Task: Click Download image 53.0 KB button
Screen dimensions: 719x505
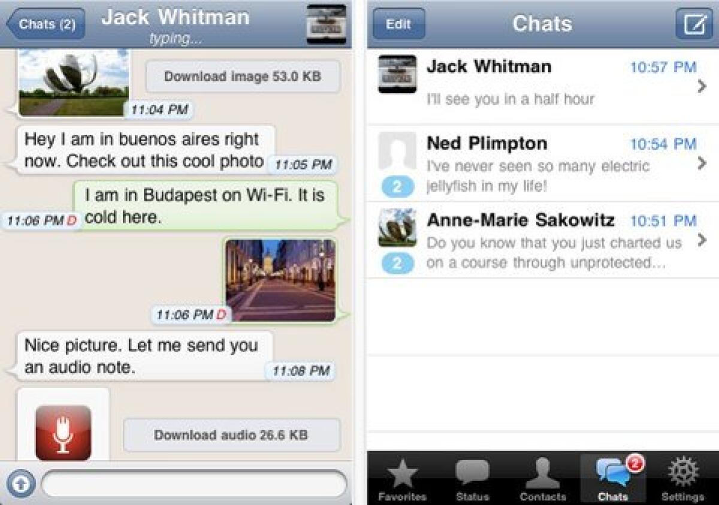Action: pos(243,77)
